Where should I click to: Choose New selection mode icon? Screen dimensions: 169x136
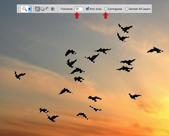[37, 9]
